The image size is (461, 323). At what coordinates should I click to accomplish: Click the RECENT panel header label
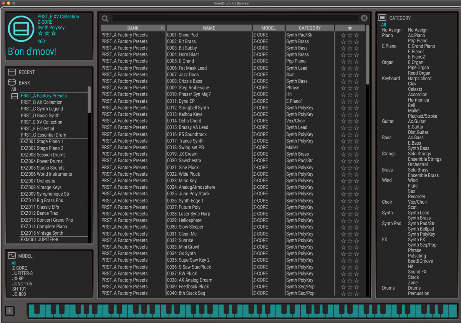pyautogui.click(x=27, y=72)
